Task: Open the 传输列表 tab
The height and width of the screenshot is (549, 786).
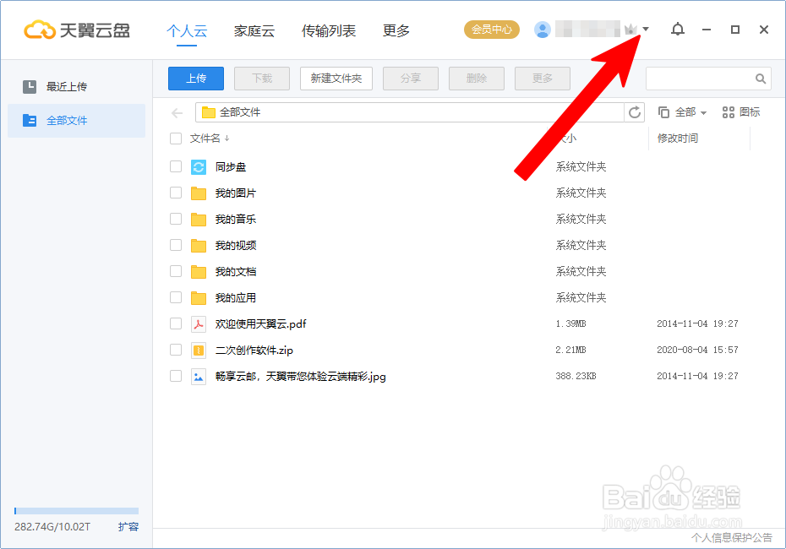Action: (x=328, y=31)
